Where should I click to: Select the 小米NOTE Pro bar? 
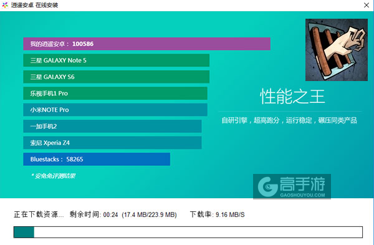click(115, 110)
